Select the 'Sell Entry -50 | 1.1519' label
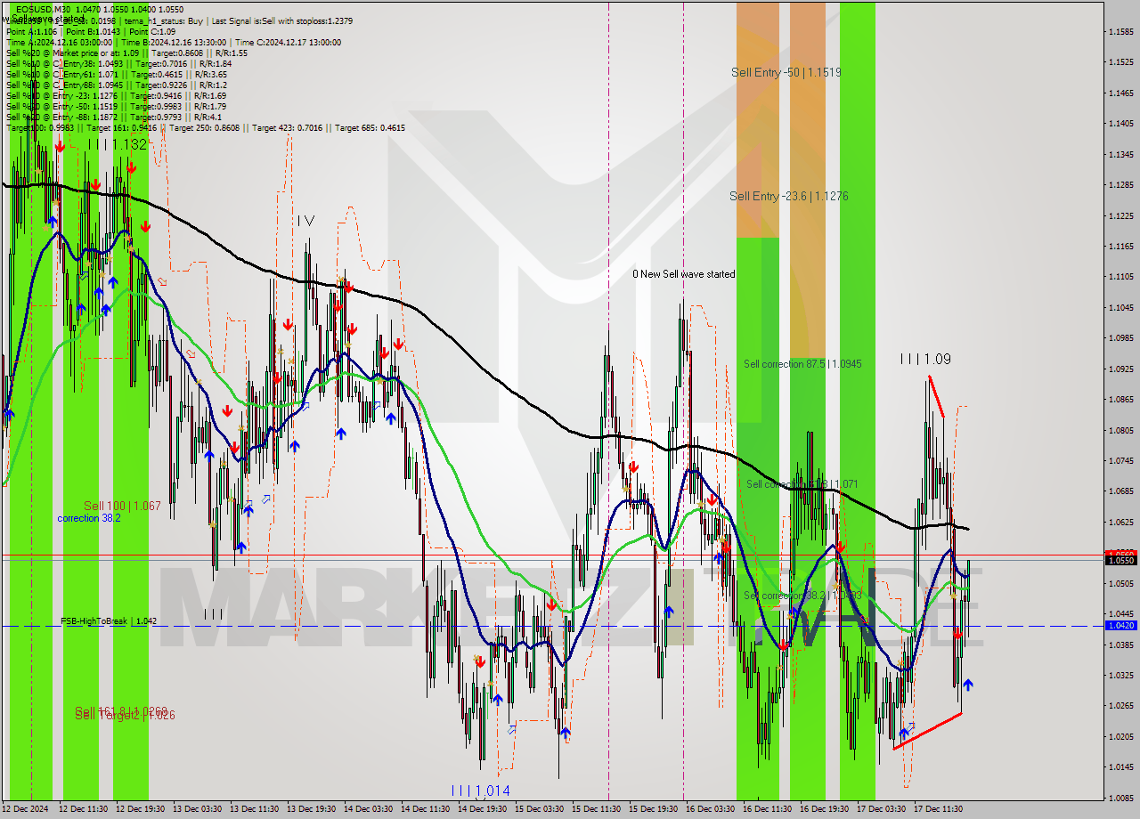The image size is (1140, 819). point(786,72)
